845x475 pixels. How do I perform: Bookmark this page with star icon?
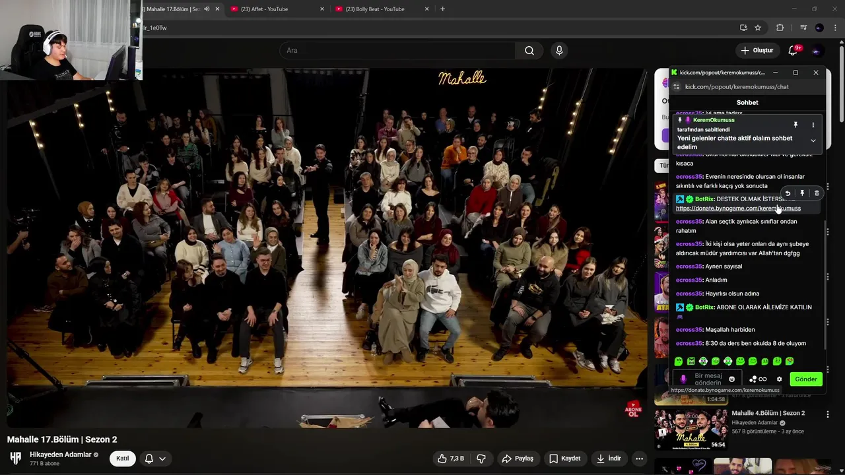click(x=758, y=28)
